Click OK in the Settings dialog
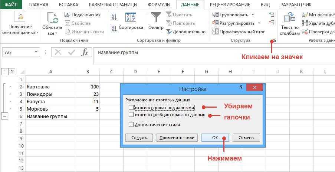The height and width of the screenshot is (172, 335). click(215, 138)
